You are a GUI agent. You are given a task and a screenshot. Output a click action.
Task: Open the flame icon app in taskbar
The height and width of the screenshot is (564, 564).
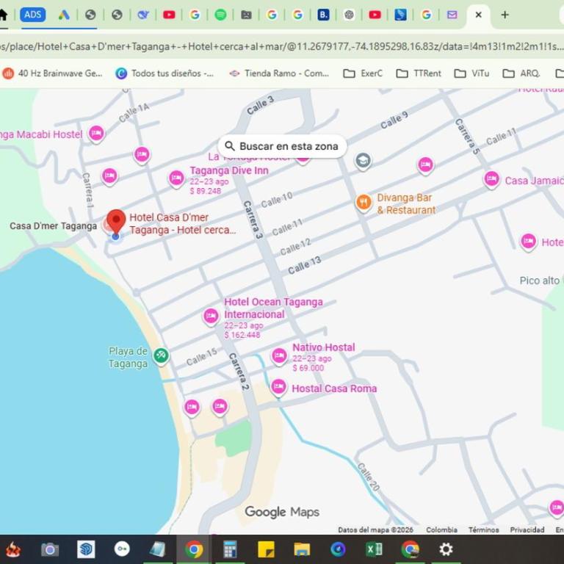[x=13, y=549]
